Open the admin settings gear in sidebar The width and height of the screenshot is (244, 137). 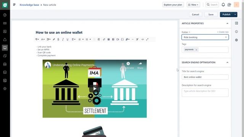click(x=5, y=89)
